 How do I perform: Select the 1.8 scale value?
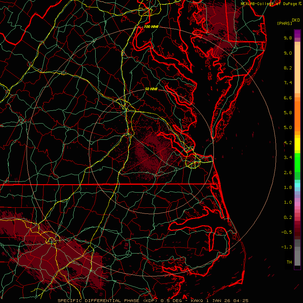click(288, 188)
